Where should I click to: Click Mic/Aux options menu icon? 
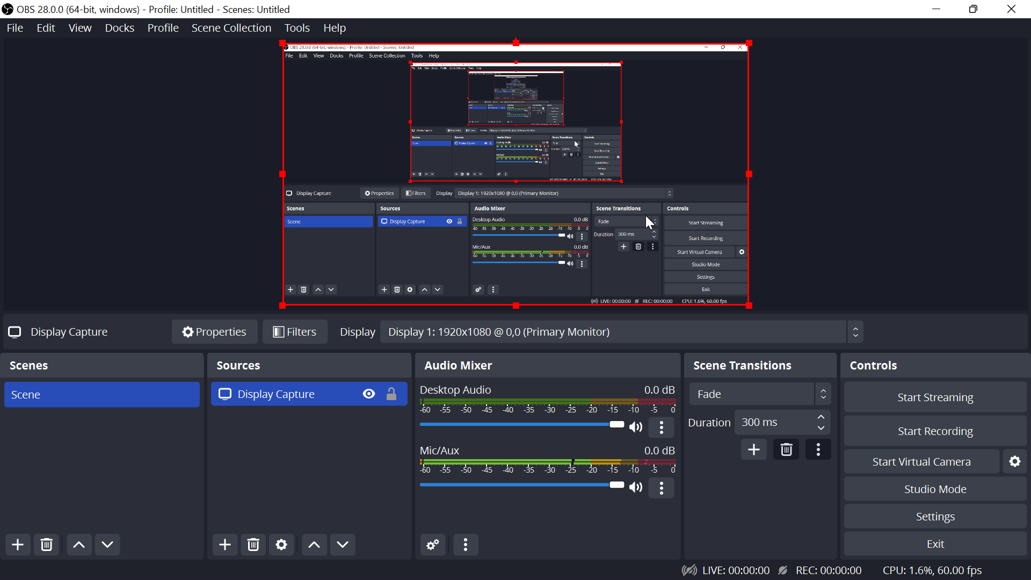[x=660, y=487]
